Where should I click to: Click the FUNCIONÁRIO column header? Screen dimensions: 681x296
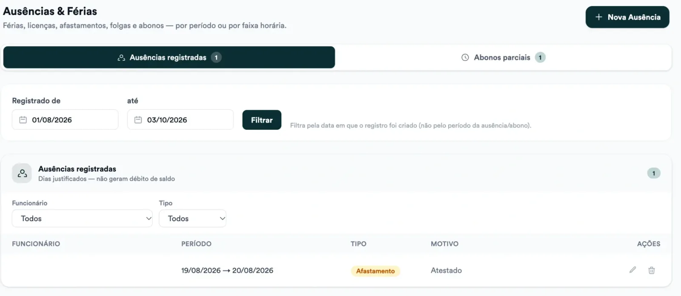coord(36,244)
